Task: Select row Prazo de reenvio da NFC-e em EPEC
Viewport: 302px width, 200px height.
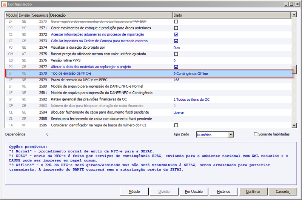Action: point(148,80)
